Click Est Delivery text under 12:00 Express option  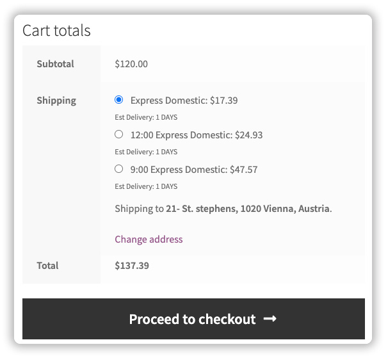point(146,152)
